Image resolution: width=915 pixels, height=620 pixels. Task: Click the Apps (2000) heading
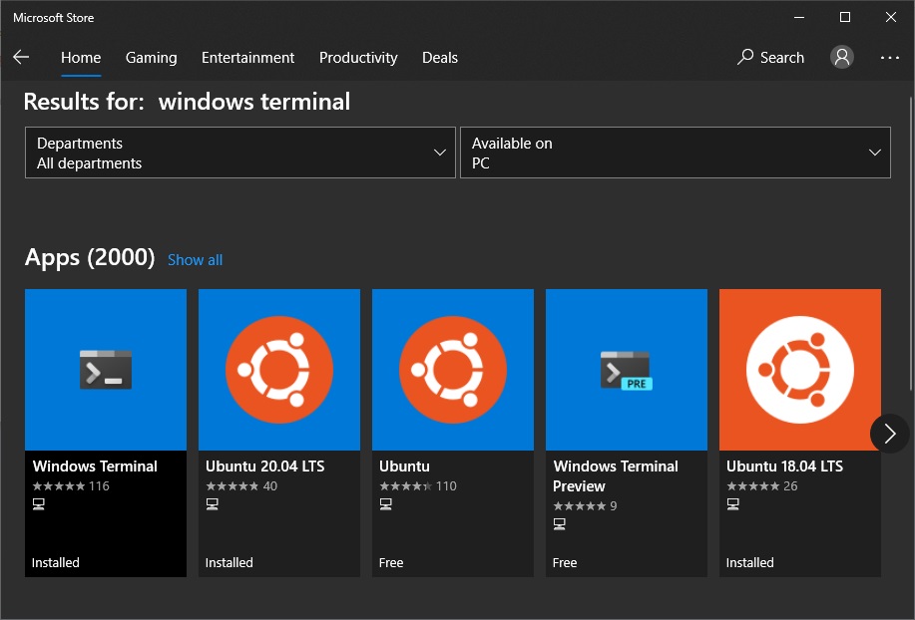90,257
